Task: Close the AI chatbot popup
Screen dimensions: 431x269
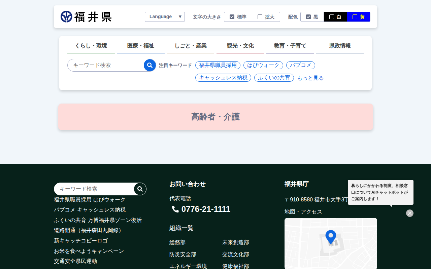Action: 409,213
